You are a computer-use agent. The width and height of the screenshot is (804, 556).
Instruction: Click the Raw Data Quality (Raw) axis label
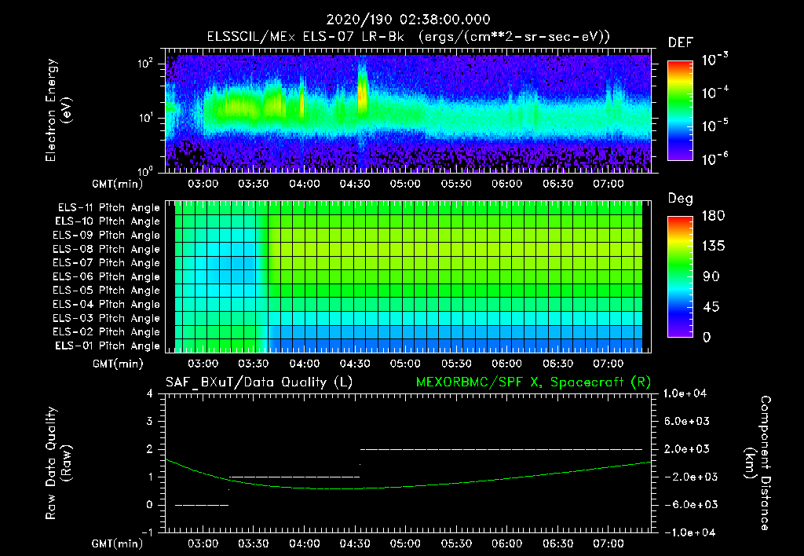[x=58, y=463]
